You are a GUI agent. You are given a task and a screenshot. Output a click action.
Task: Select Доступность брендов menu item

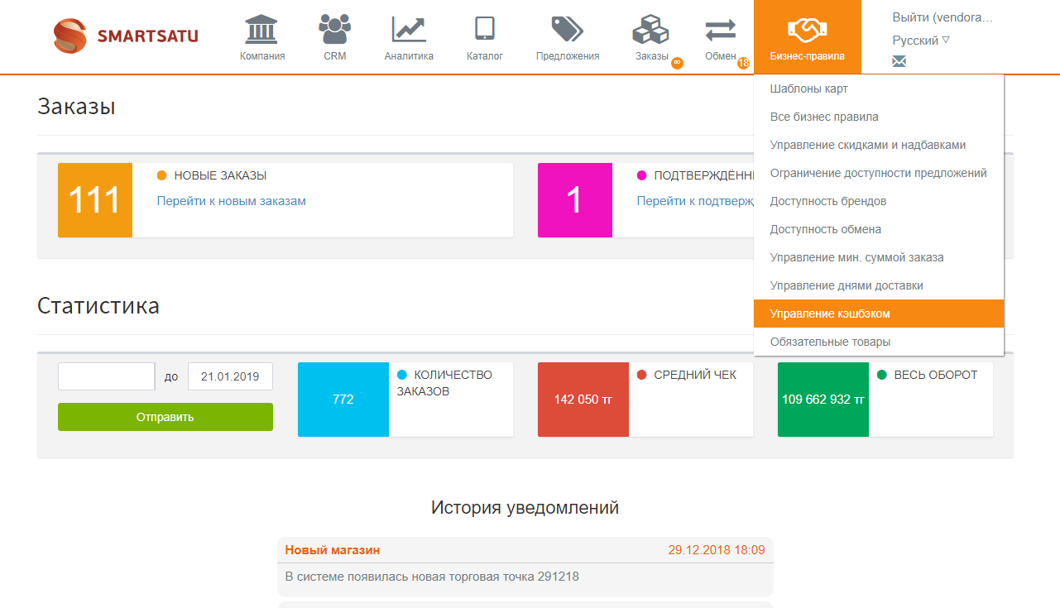[879, 201]
